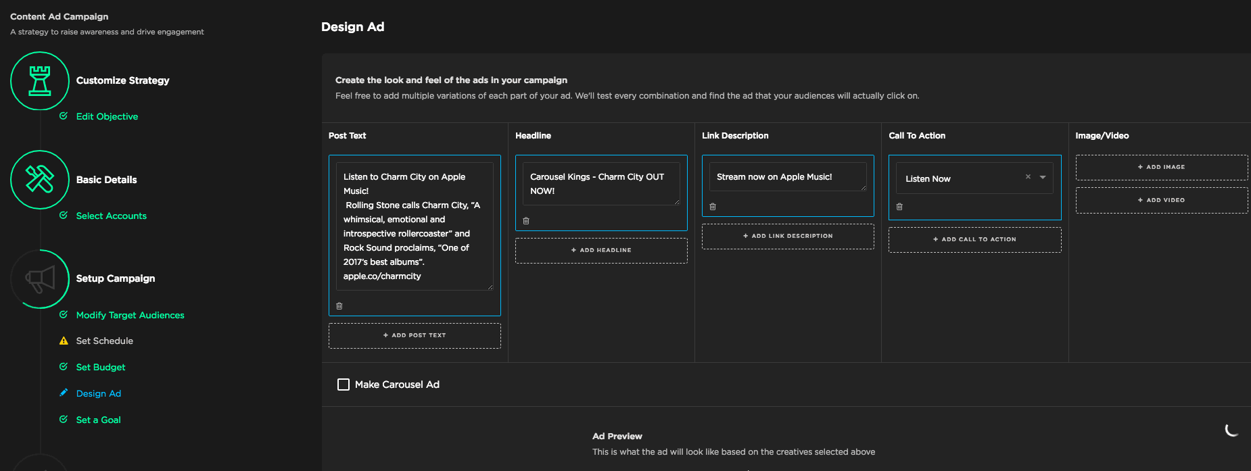Click the Image/Video column header
Screen dimensions: 1251x471
[x=1102, y=136]
